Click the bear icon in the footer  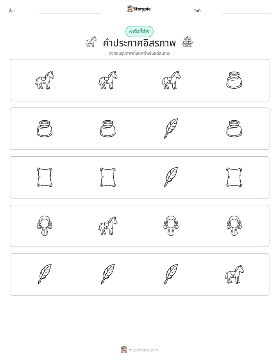point(124,350)
